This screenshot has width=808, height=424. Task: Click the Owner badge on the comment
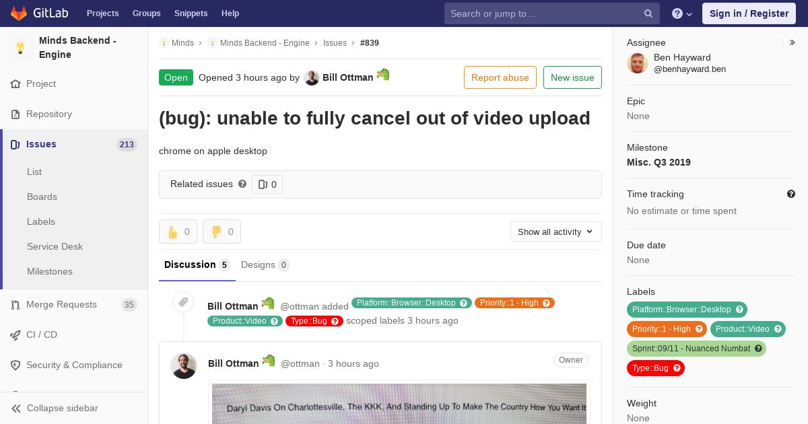point(571,360)
